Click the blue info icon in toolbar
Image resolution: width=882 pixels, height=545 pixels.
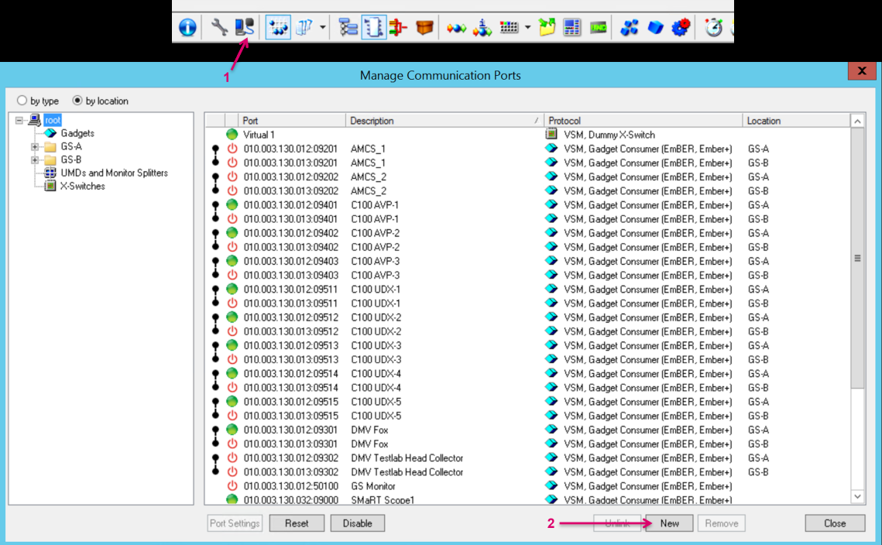[187, 28]
